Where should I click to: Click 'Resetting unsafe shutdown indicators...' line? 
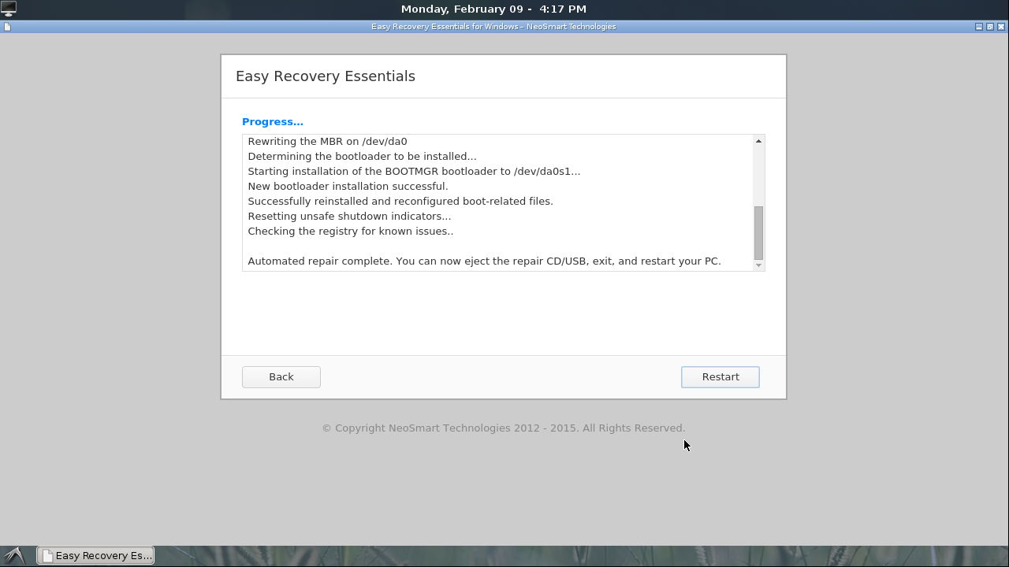click(349, 216)
